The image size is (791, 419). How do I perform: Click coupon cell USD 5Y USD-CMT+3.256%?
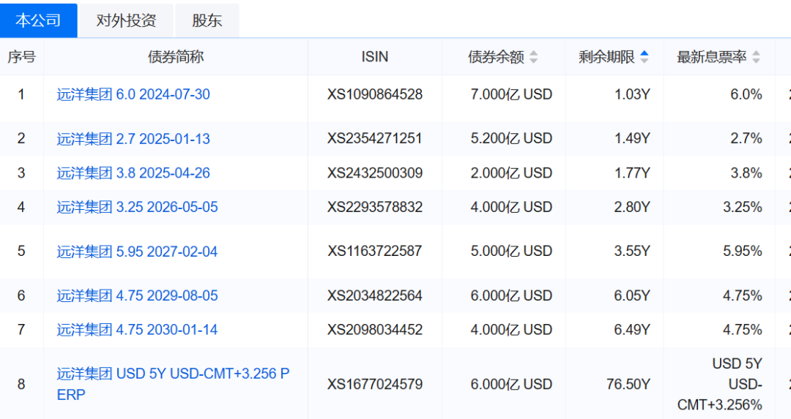pos(720,384)
